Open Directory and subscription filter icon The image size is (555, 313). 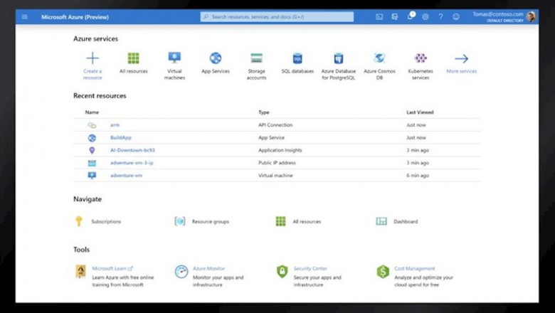tap(395, 16)
